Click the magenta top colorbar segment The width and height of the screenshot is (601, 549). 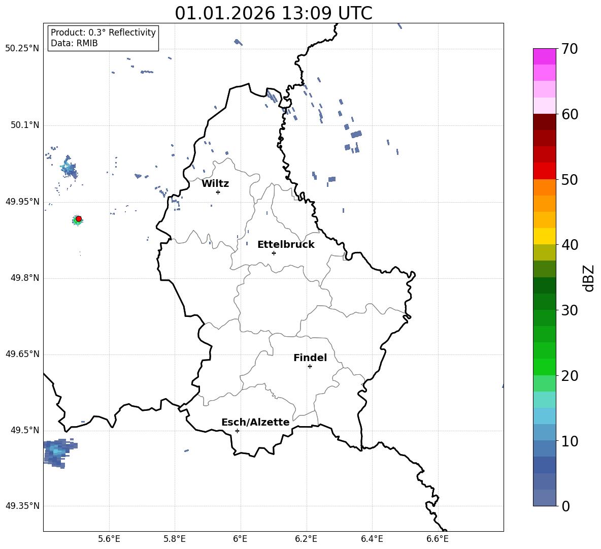[x=544, y=57]
